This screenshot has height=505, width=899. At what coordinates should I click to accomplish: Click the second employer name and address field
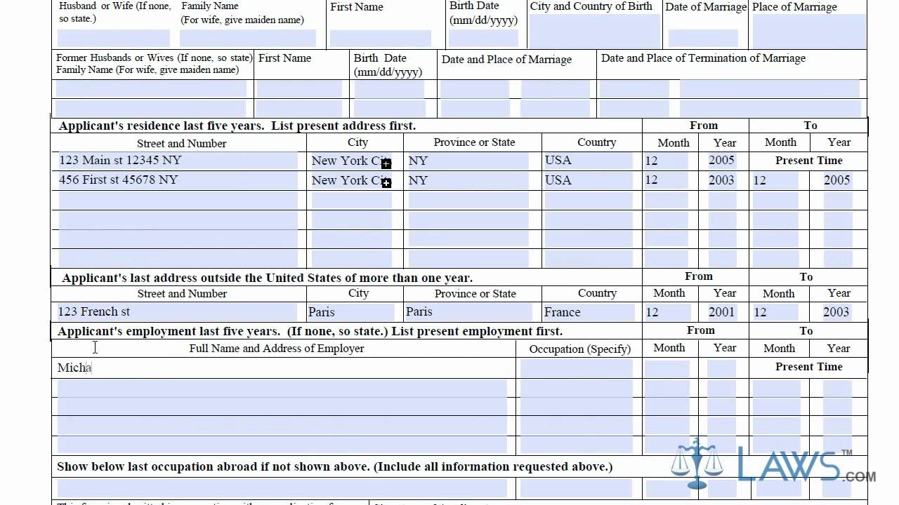[282, 389]
